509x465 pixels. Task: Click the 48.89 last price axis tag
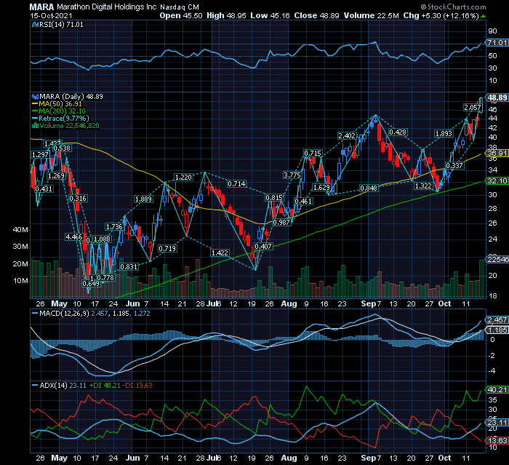(497, 98)
